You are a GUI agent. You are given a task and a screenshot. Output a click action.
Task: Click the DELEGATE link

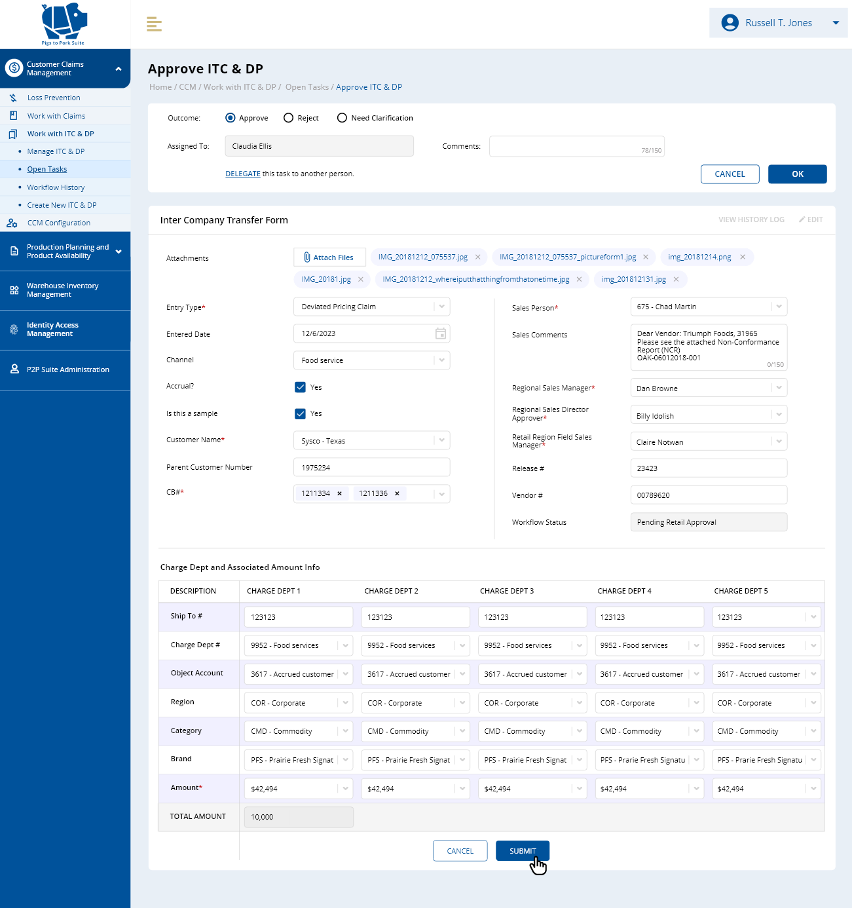coord(243,174)
